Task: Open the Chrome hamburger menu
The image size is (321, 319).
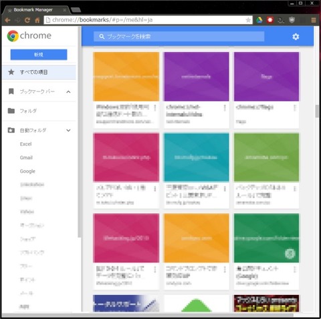Action: 314,20
